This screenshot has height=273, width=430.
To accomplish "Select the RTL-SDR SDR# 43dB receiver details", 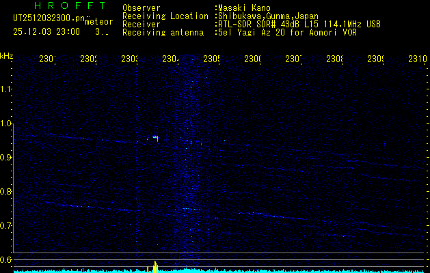I will point(299,25).
